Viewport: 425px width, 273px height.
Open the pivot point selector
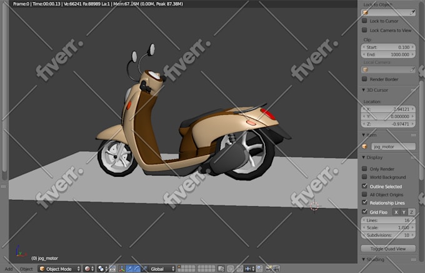point(102,269)
